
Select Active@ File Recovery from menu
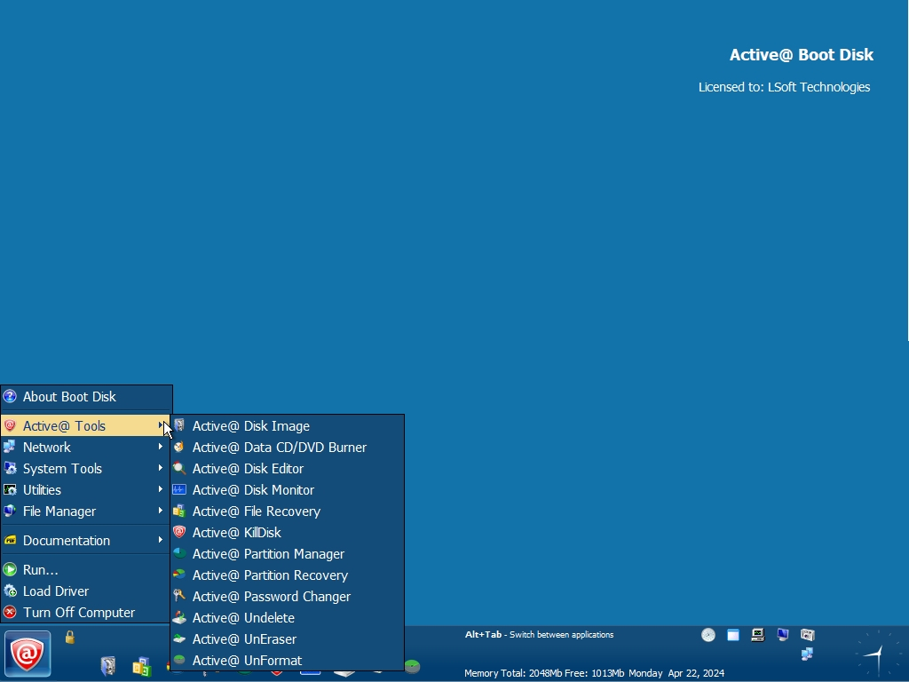tap(256, 511)
